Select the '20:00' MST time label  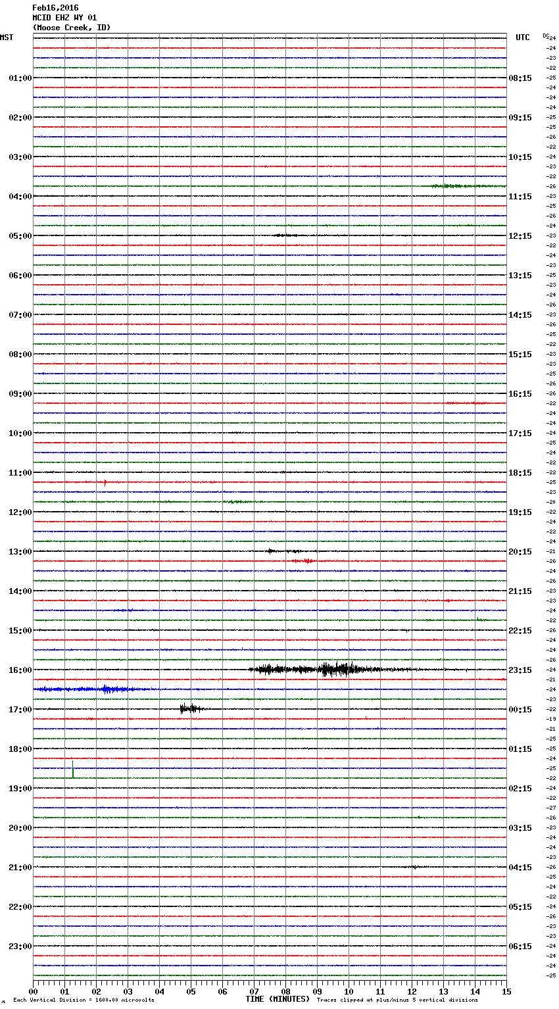(20, 828)
